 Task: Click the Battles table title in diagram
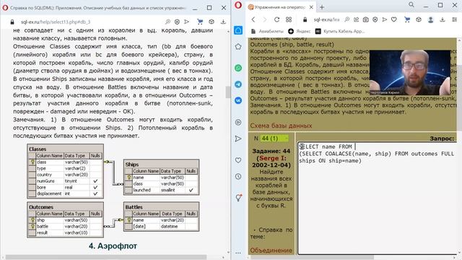(134, 207)
